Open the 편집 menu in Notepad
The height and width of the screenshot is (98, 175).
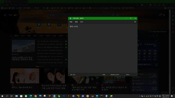(76, 22)
